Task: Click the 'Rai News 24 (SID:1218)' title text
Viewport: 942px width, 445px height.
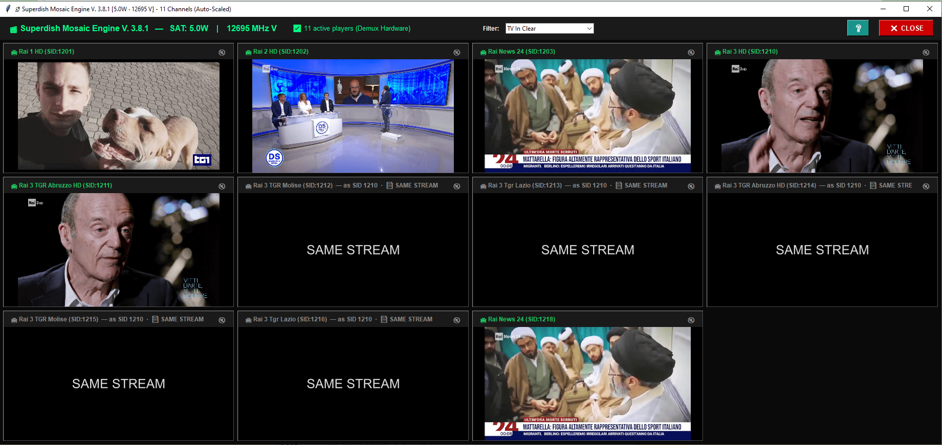Action: pyautogui.click(x=521, y=319)
